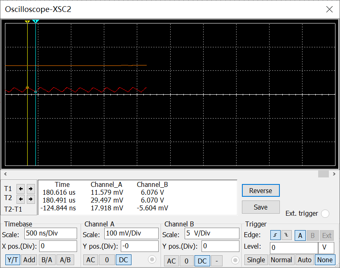Click T2 time value 180.491 us
This screenshot has height=268, width=340.
59,200
